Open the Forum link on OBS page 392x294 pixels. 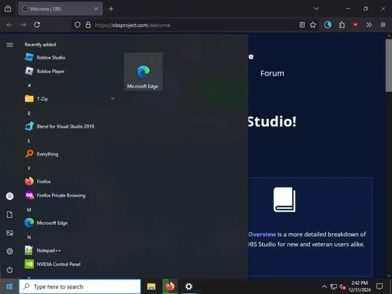pyautogui.click(x=272, y=73)
